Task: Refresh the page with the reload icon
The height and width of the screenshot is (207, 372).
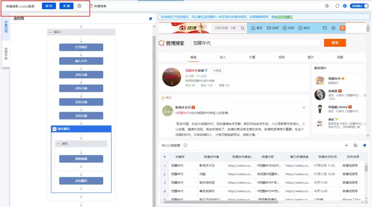Action: (x=337, y=6)
